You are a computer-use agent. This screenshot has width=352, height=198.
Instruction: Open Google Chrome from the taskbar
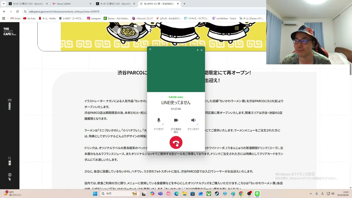point(241,194)
